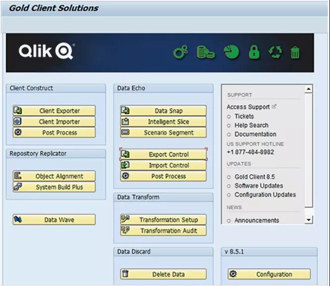Click the Data Wave button icon
The height and width of the screenshot is (286, 330).
tap(18, 219)
